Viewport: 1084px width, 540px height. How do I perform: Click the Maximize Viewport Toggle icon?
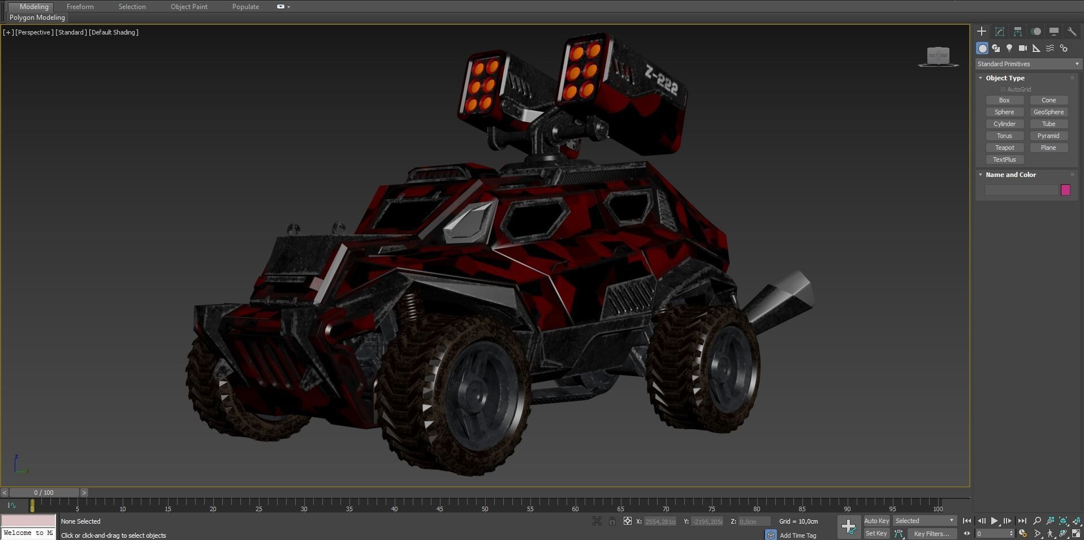point(1077,533)
